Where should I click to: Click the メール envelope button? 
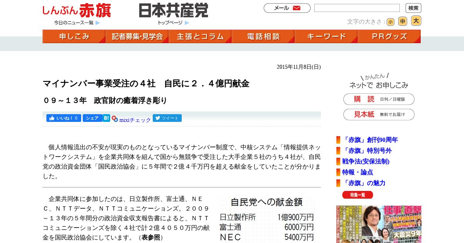tap(287, 8)
